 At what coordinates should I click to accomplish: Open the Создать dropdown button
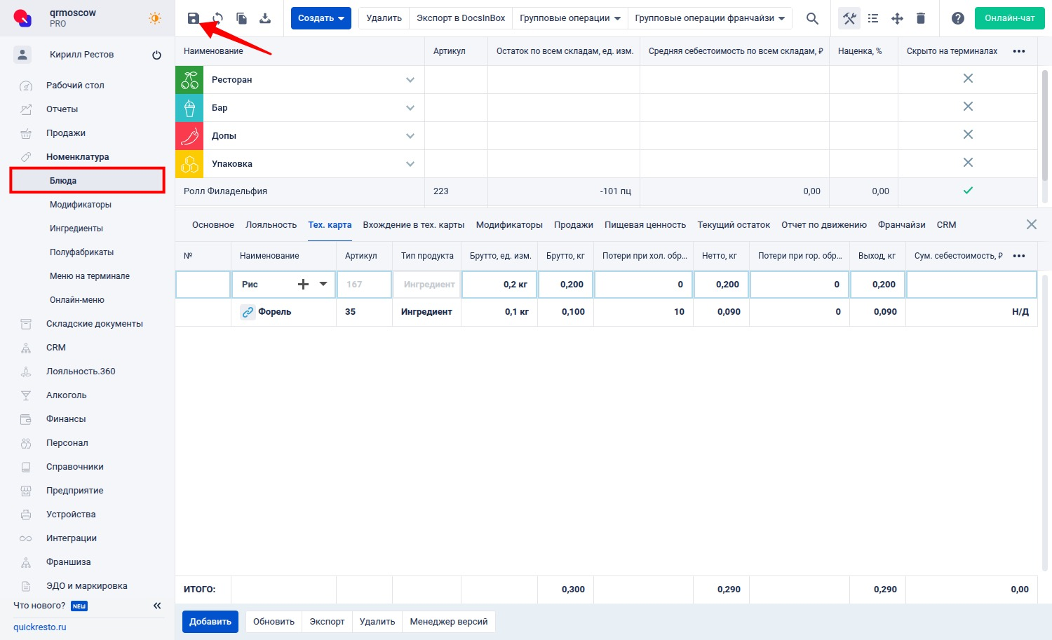pyautogui.click(x=321, y=18)
